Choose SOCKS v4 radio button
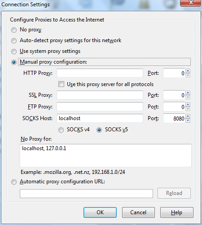Screen dimensions: 202x225 pyautogui.click(x=61, y=130)
